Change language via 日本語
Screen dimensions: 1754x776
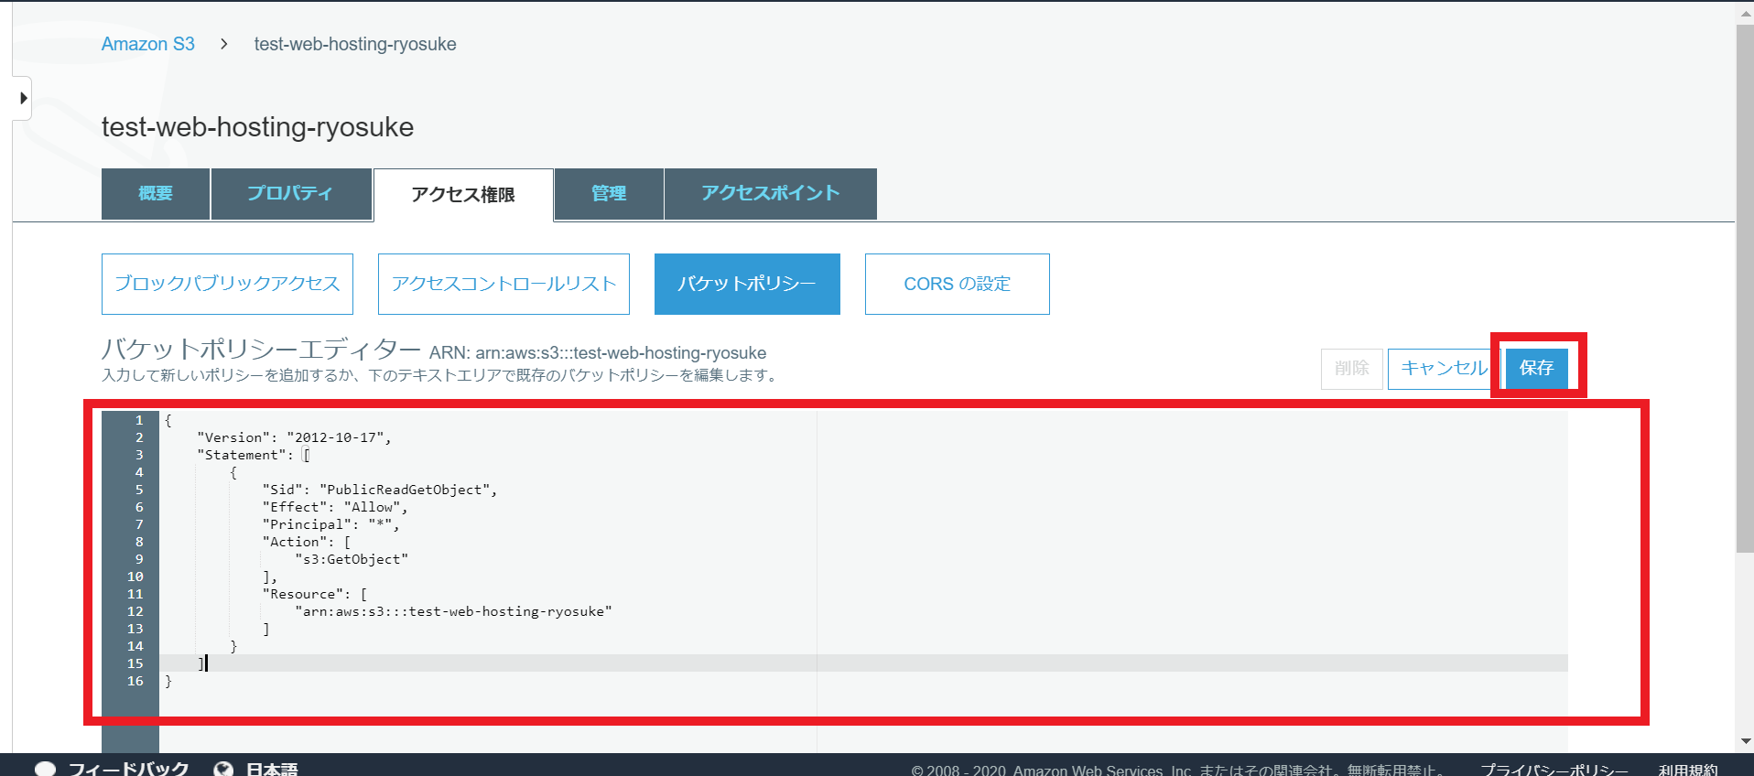(272, 769)
